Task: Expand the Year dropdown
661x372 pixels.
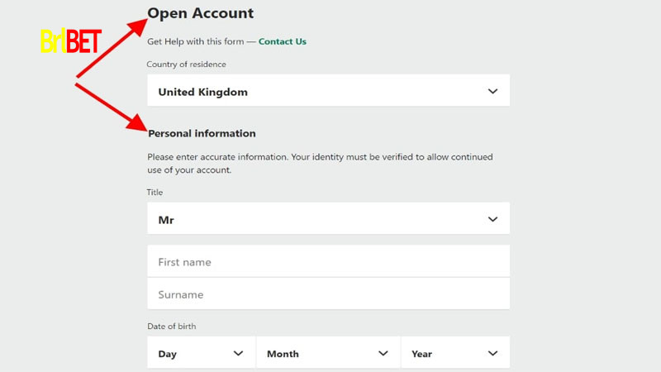Action: coord(454,353)
